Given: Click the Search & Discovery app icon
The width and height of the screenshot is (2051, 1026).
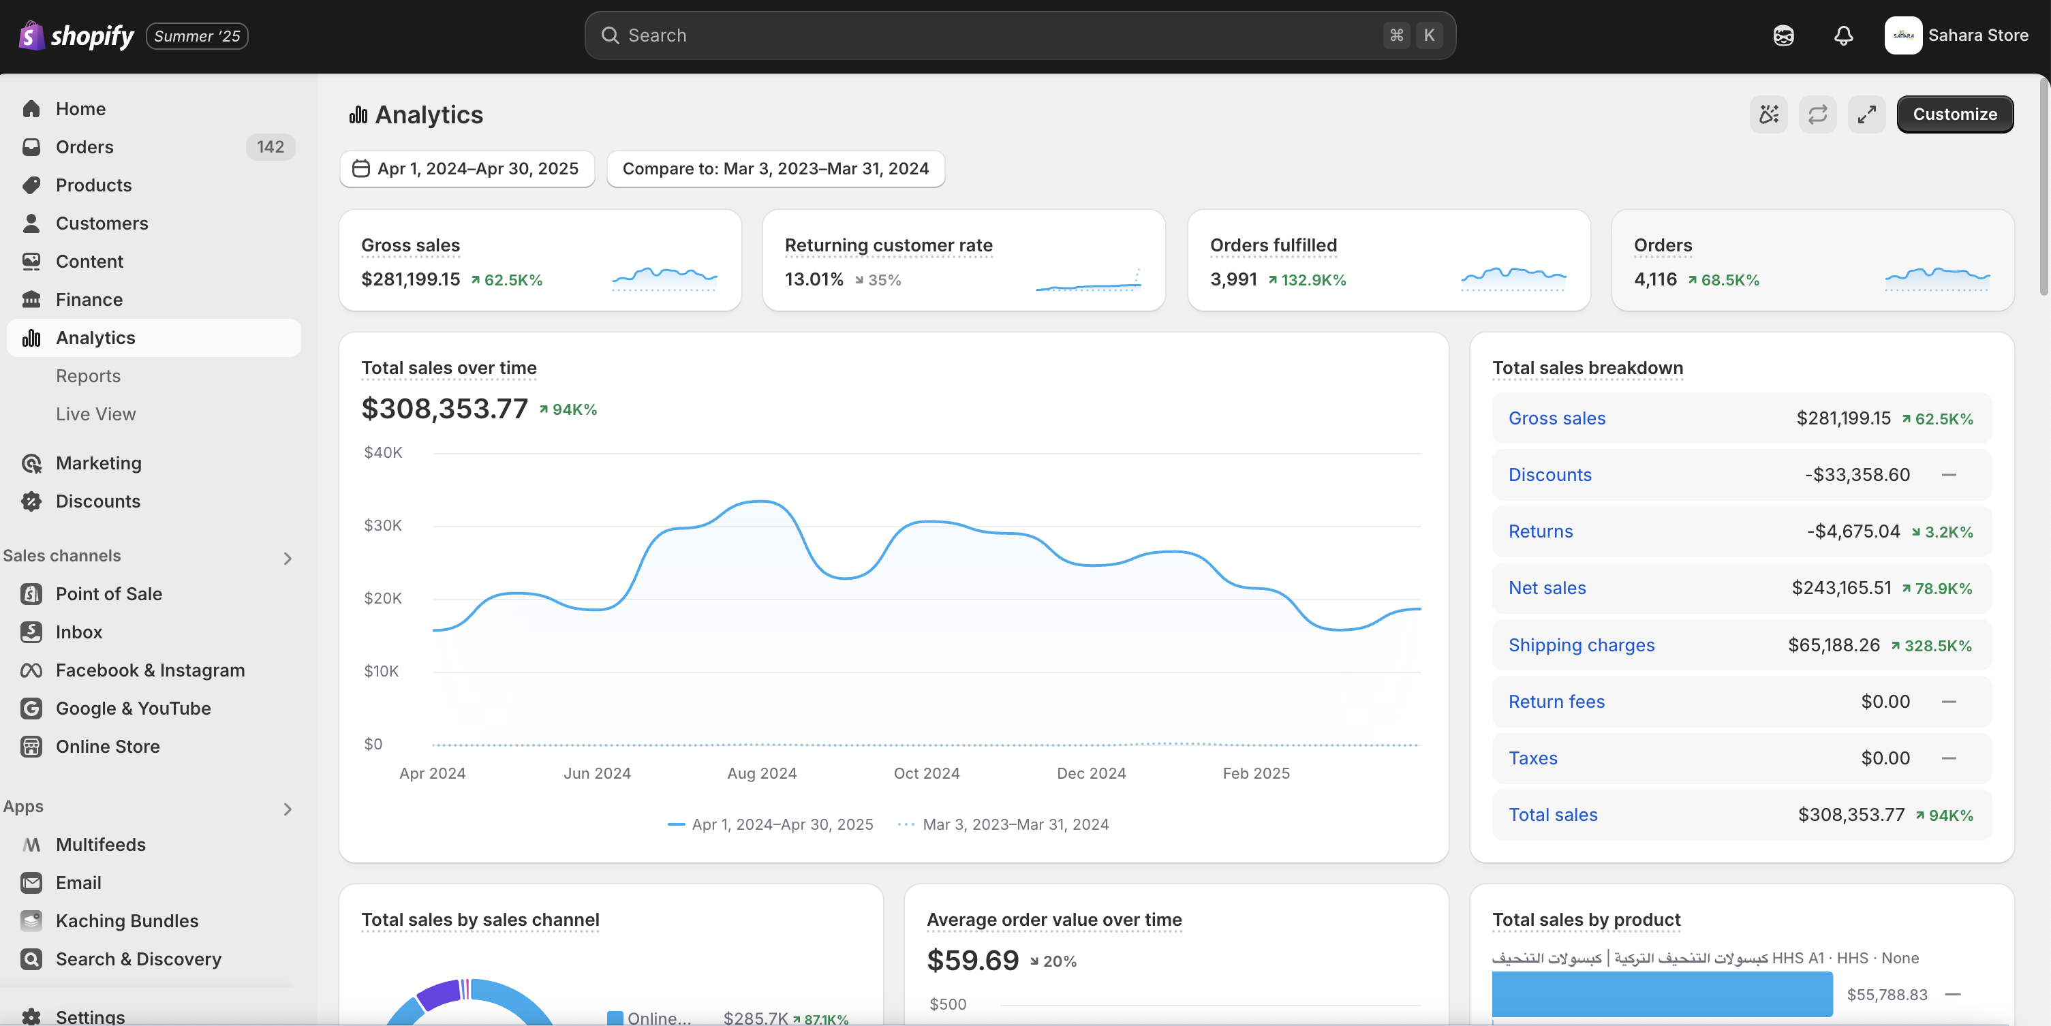Looking at the screenshot, I should click(x=31, y=959).
